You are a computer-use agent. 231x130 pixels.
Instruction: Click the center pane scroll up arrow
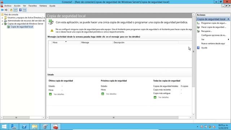tap(193, 14)
